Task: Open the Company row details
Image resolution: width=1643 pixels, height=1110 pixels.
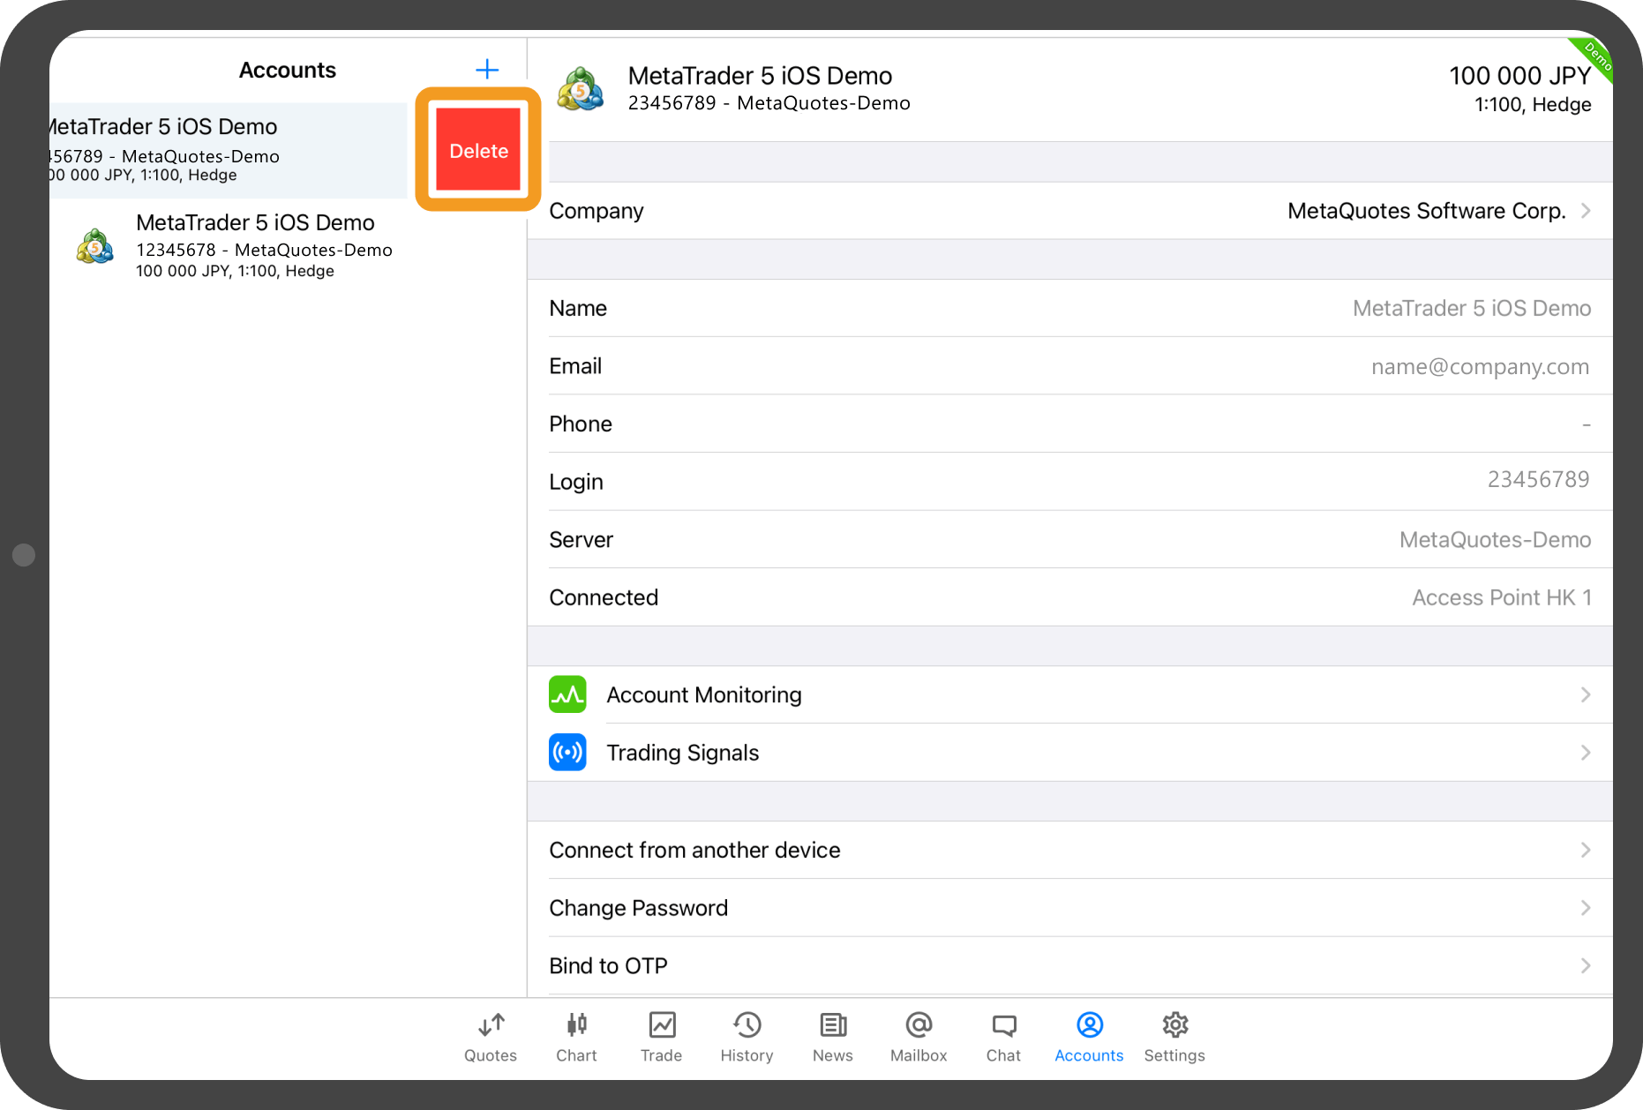Action: 1069,211
